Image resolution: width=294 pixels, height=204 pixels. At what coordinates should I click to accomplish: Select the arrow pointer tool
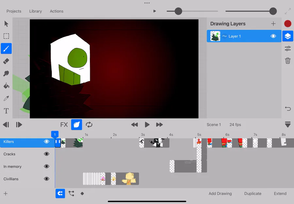pyautogui.click(x=6, y=24)
